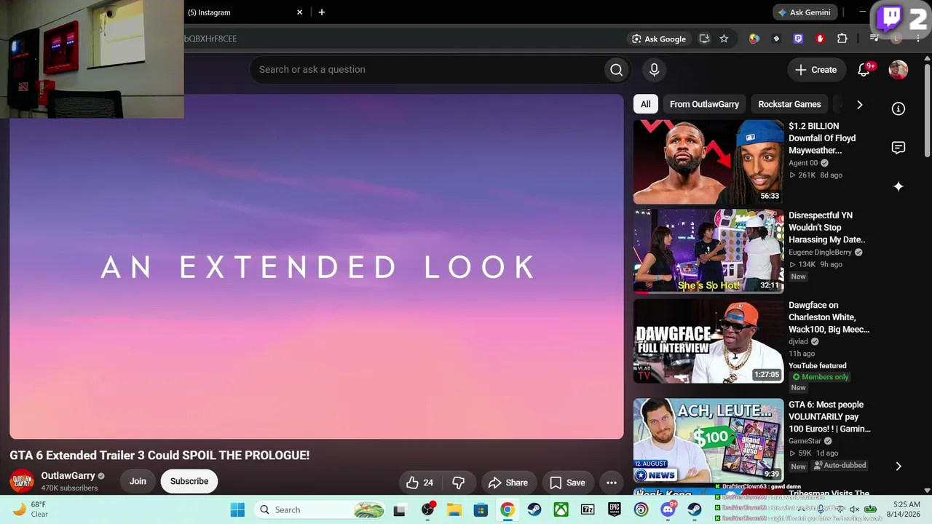Open 7-Zip from the taskbar

pos(588,509)
